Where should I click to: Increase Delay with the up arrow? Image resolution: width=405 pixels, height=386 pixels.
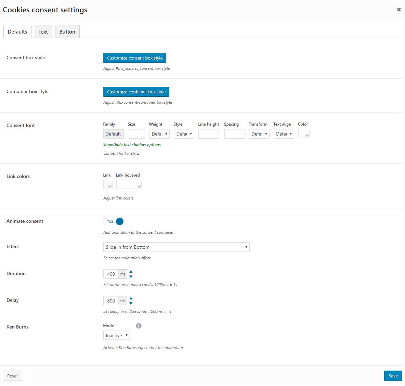[x=131, y=298]
